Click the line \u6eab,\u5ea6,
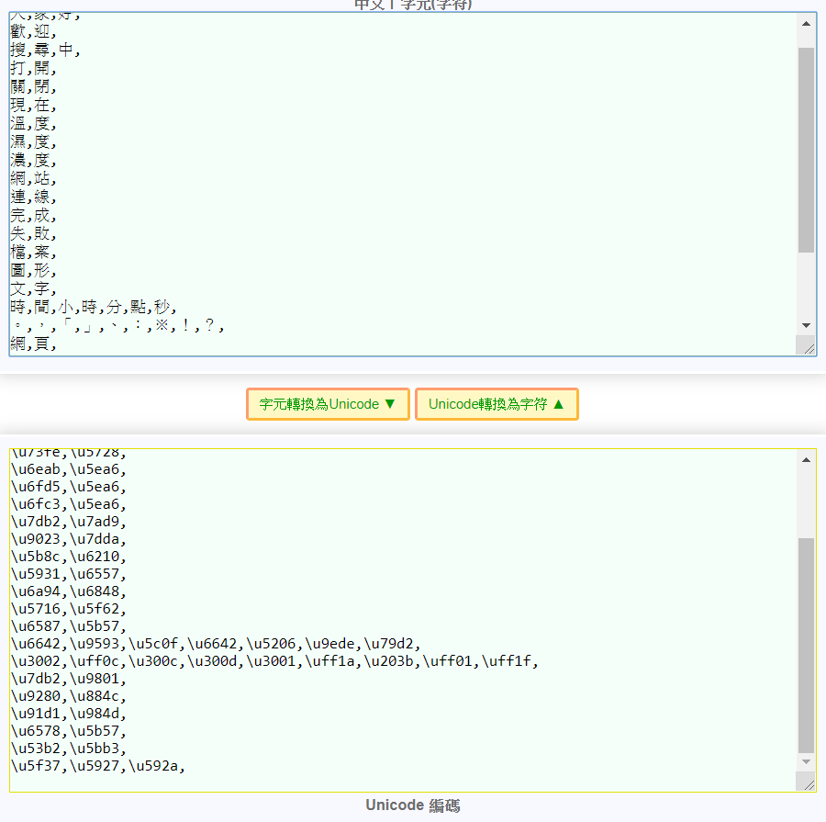Viewport: 826px width, 822px height. tap(69, 469)
